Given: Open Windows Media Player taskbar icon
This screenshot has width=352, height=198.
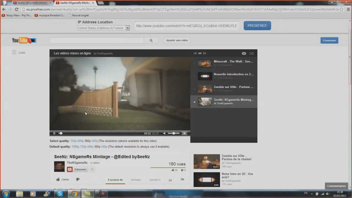Looking at the screenshot, I should [33, 194].
